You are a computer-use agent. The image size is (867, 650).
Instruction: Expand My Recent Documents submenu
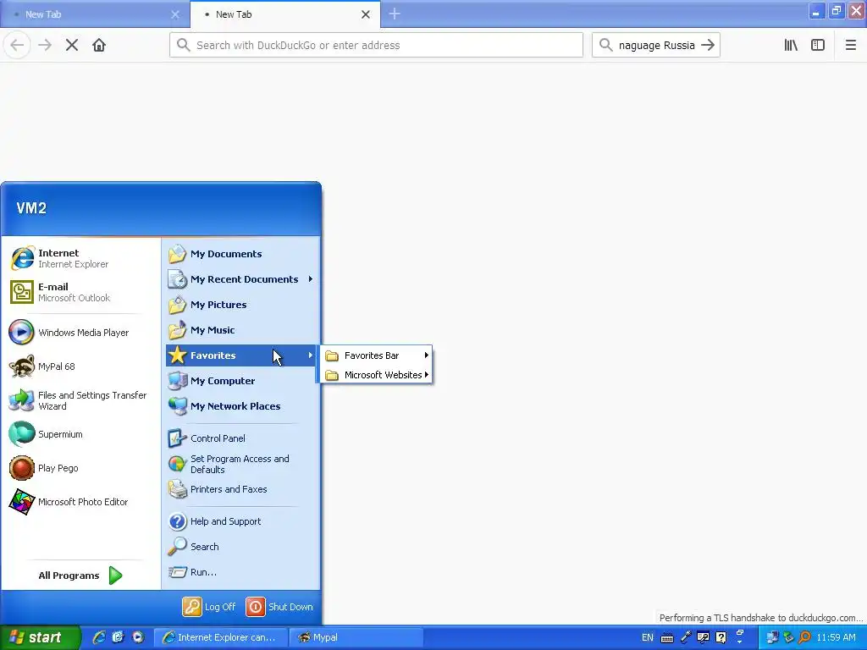241,279
